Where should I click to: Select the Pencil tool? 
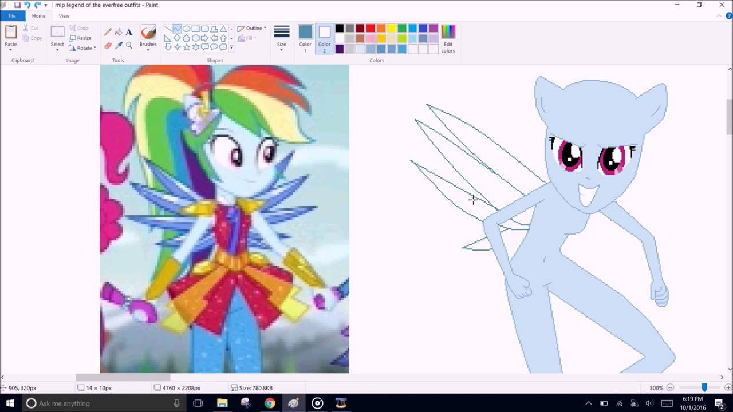coord(108,32)
